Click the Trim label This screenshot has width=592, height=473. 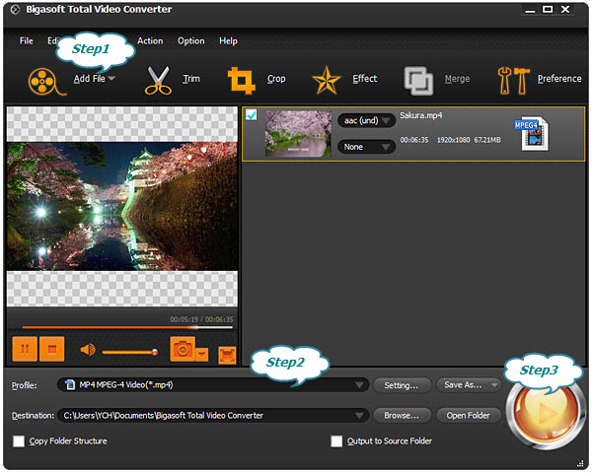(191, 79)
